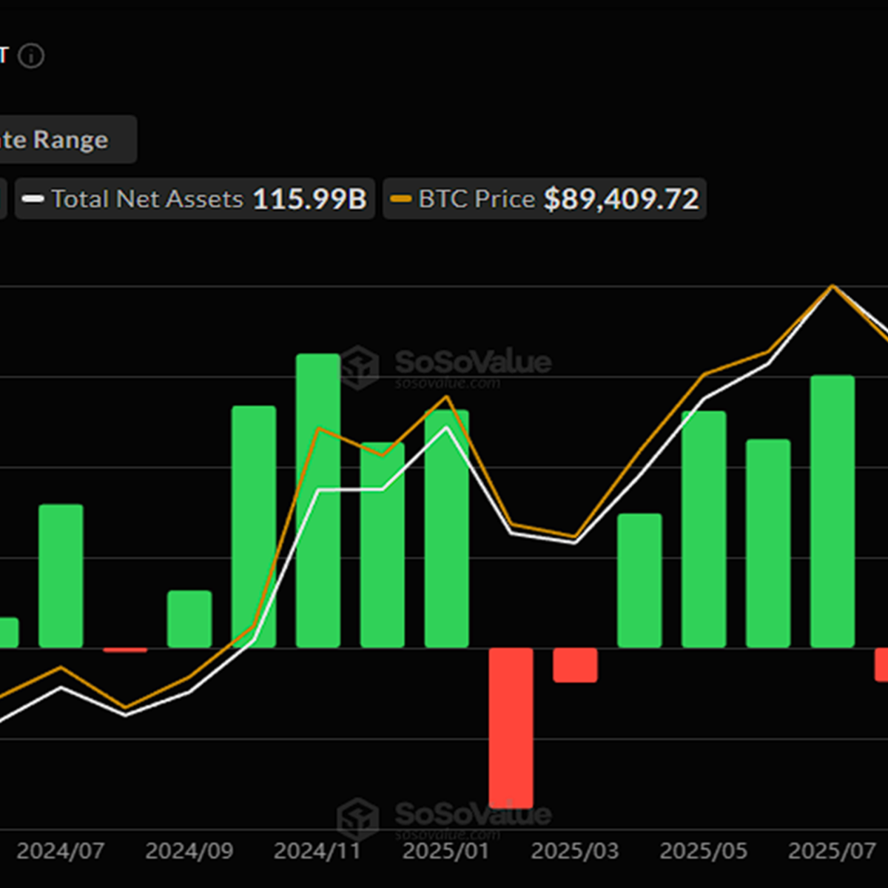The image size is (888, 888).
Task: Click the $89,409.72 BTC price value
Action: (621, 199)
